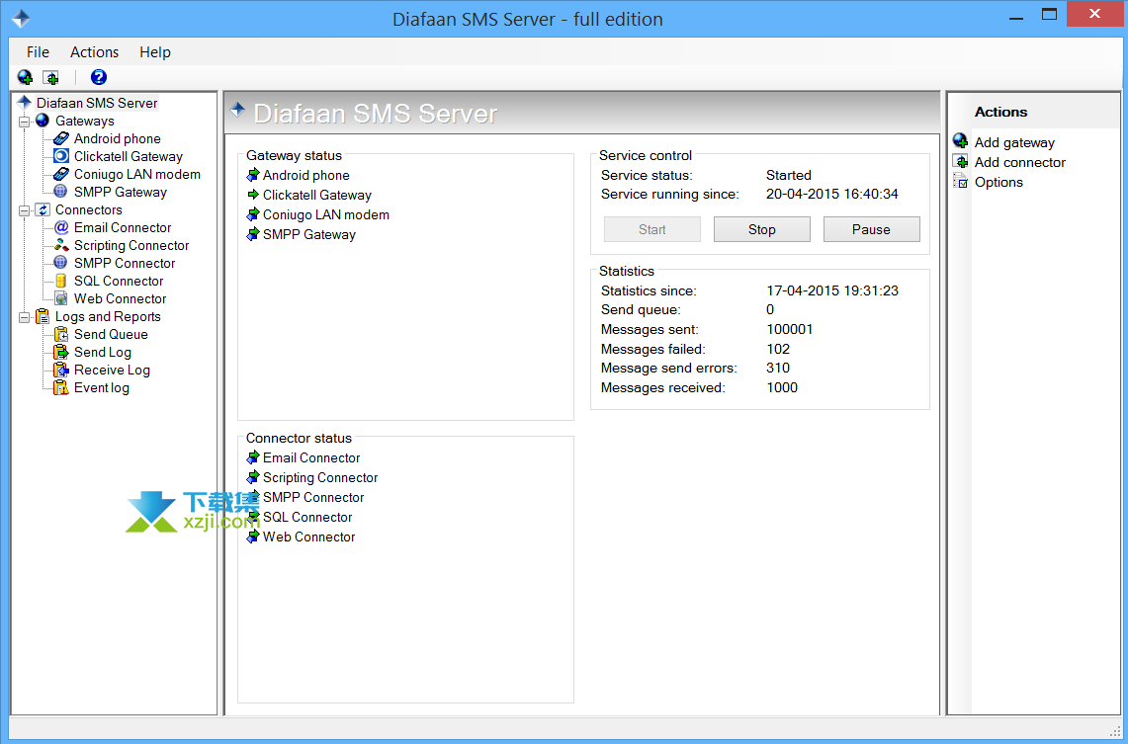The image size is (1128, 744).
Task: Click the Connectors node icon in the tree
Action: coord(43,209)
